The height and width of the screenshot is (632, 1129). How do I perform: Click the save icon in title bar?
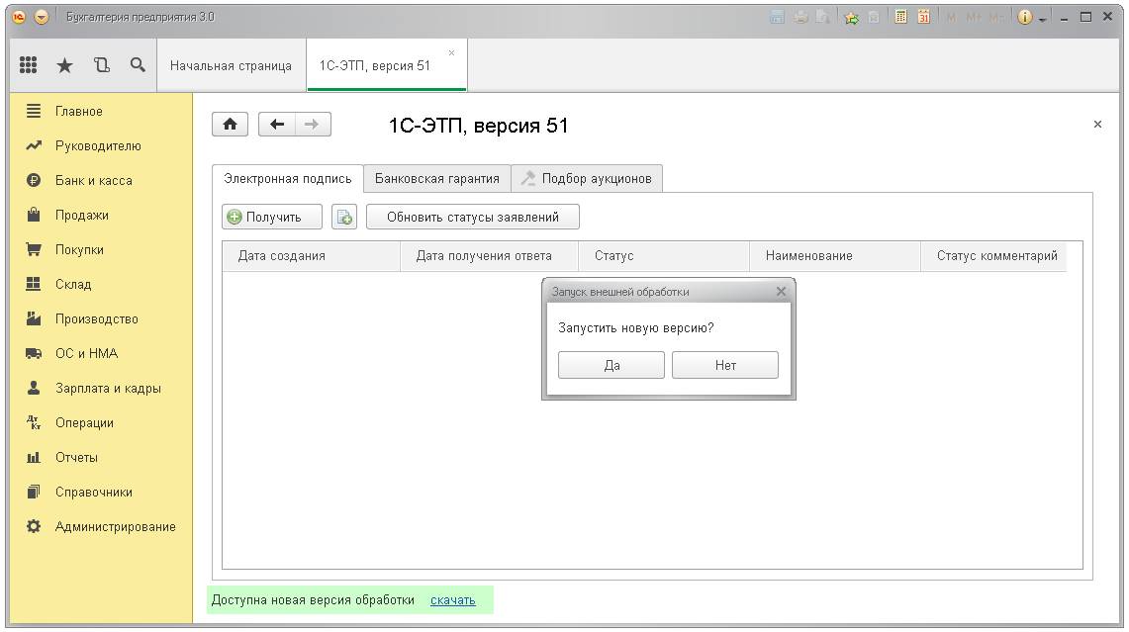coord(777,17)
